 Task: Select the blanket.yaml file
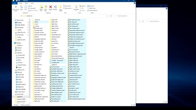55,75
